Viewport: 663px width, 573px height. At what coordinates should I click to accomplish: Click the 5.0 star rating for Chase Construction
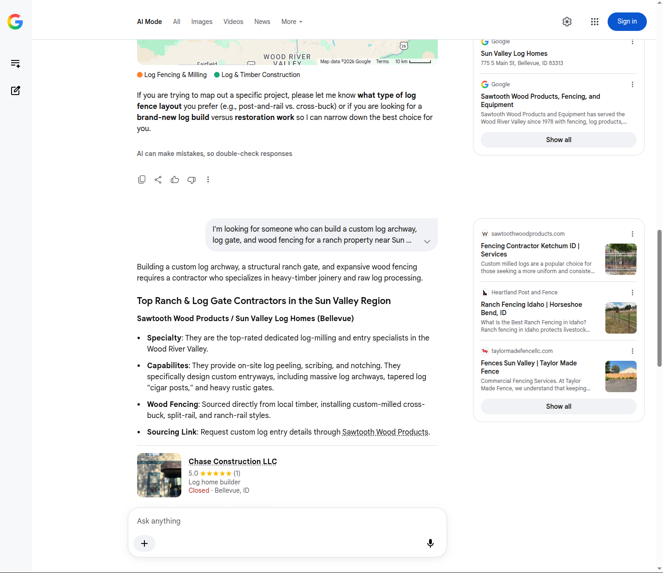tap(215, 473)
